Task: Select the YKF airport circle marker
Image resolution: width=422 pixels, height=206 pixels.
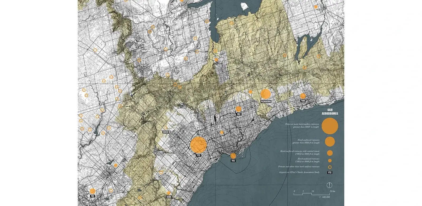Action: (x=92, y=191)
